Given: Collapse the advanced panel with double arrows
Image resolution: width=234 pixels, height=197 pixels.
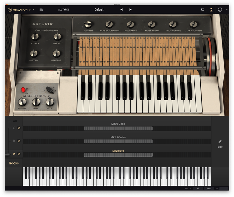Looking at the screenshot, I should pyautogui.click(x=211, y=10).
